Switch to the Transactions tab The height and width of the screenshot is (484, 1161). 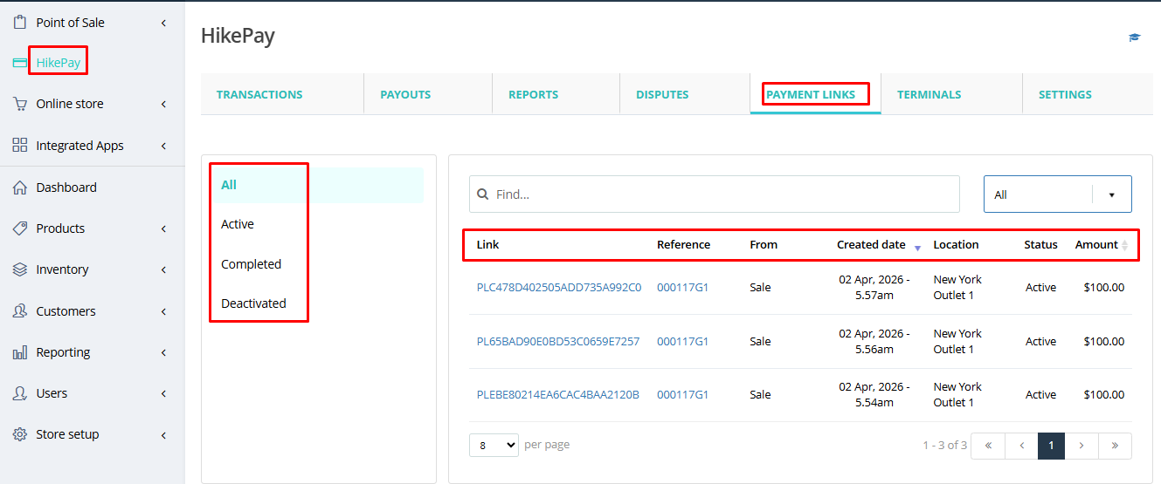tap(259, 94)
